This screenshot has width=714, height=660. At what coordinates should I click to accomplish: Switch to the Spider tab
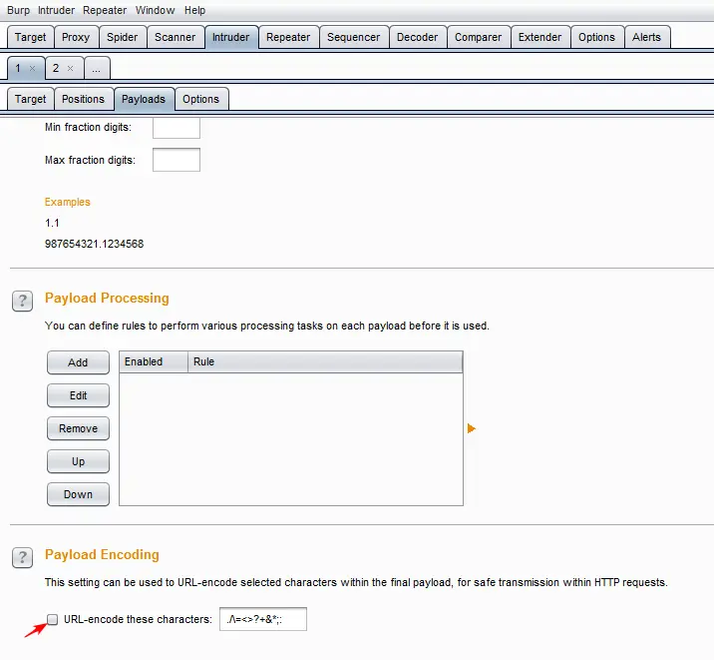point(122,37)
